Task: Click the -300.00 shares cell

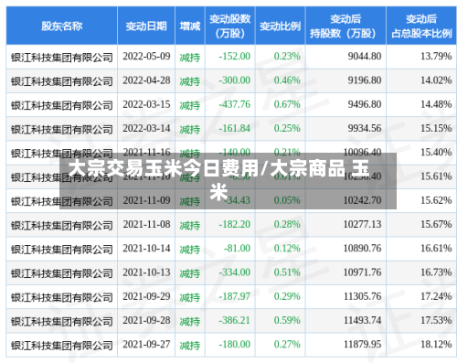Action: coord(234,80)
